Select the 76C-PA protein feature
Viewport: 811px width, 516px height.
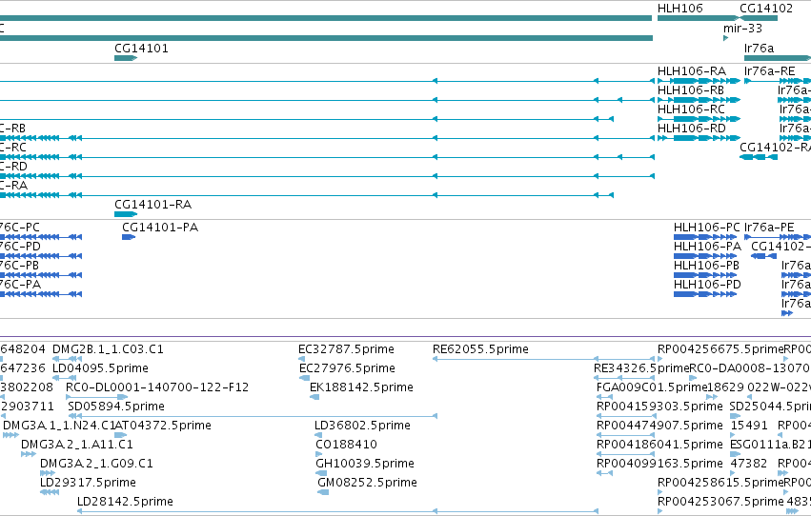pyautogui.click(x=41, y=294)
